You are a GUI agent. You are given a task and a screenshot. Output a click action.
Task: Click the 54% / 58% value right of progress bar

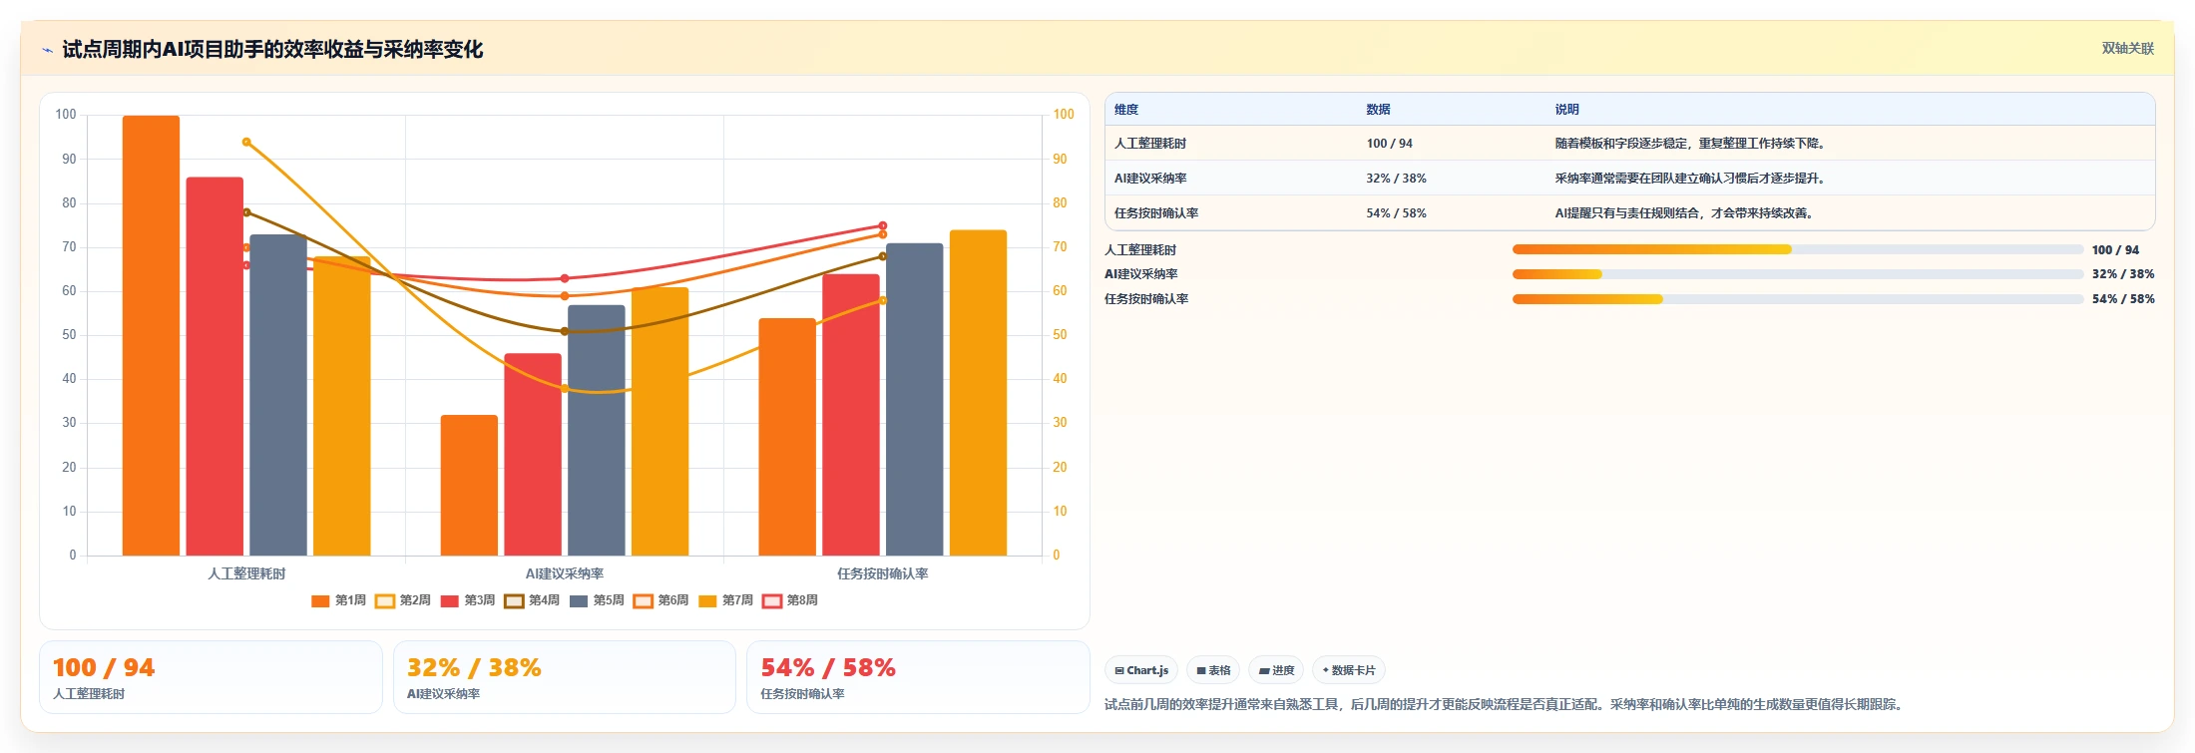[x=2123, y=299]
